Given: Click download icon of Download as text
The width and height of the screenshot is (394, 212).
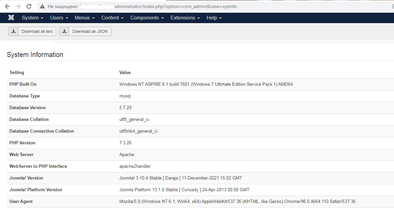Looking at the screenshot, I should click(x=13, y=31).
